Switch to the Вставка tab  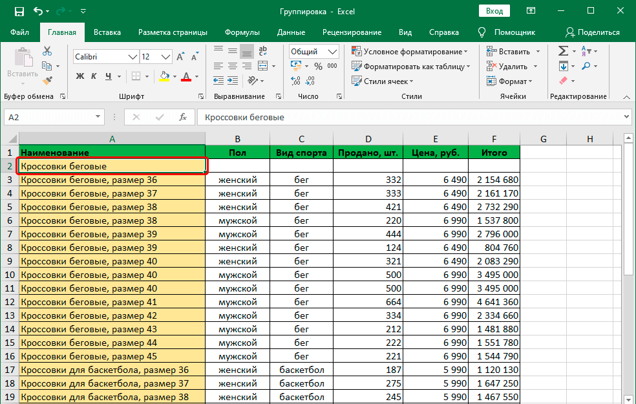[107, 32]
